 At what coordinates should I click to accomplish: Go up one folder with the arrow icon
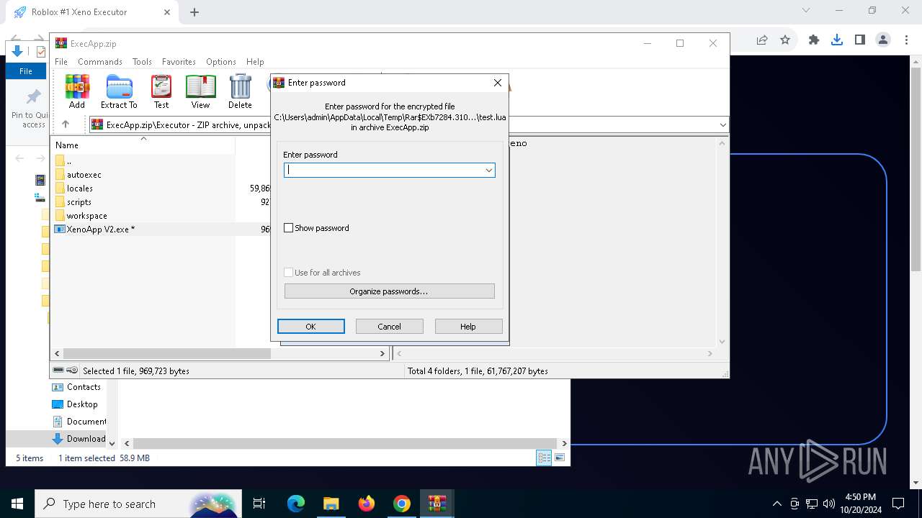click(x=66, y=124)
